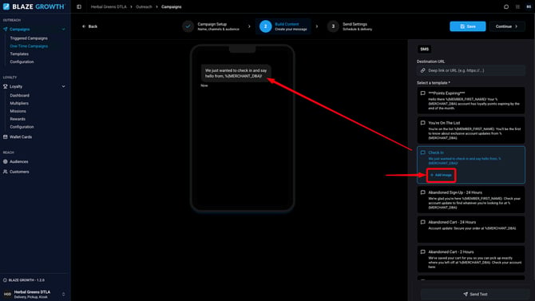
Task: Focus the Destination URL input field
Action: [x=471, y=70]
